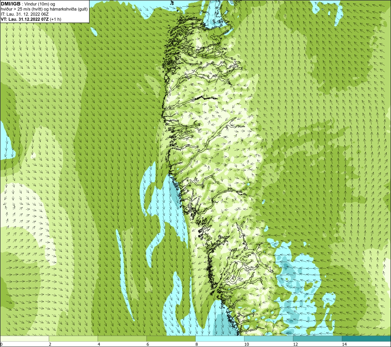Click the darkest teal swatch above 14

pyautogui.click(x=367, y=338)
